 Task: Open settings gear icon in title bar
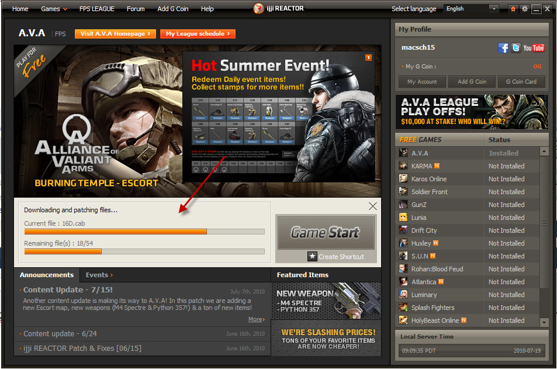coord(525,9)
